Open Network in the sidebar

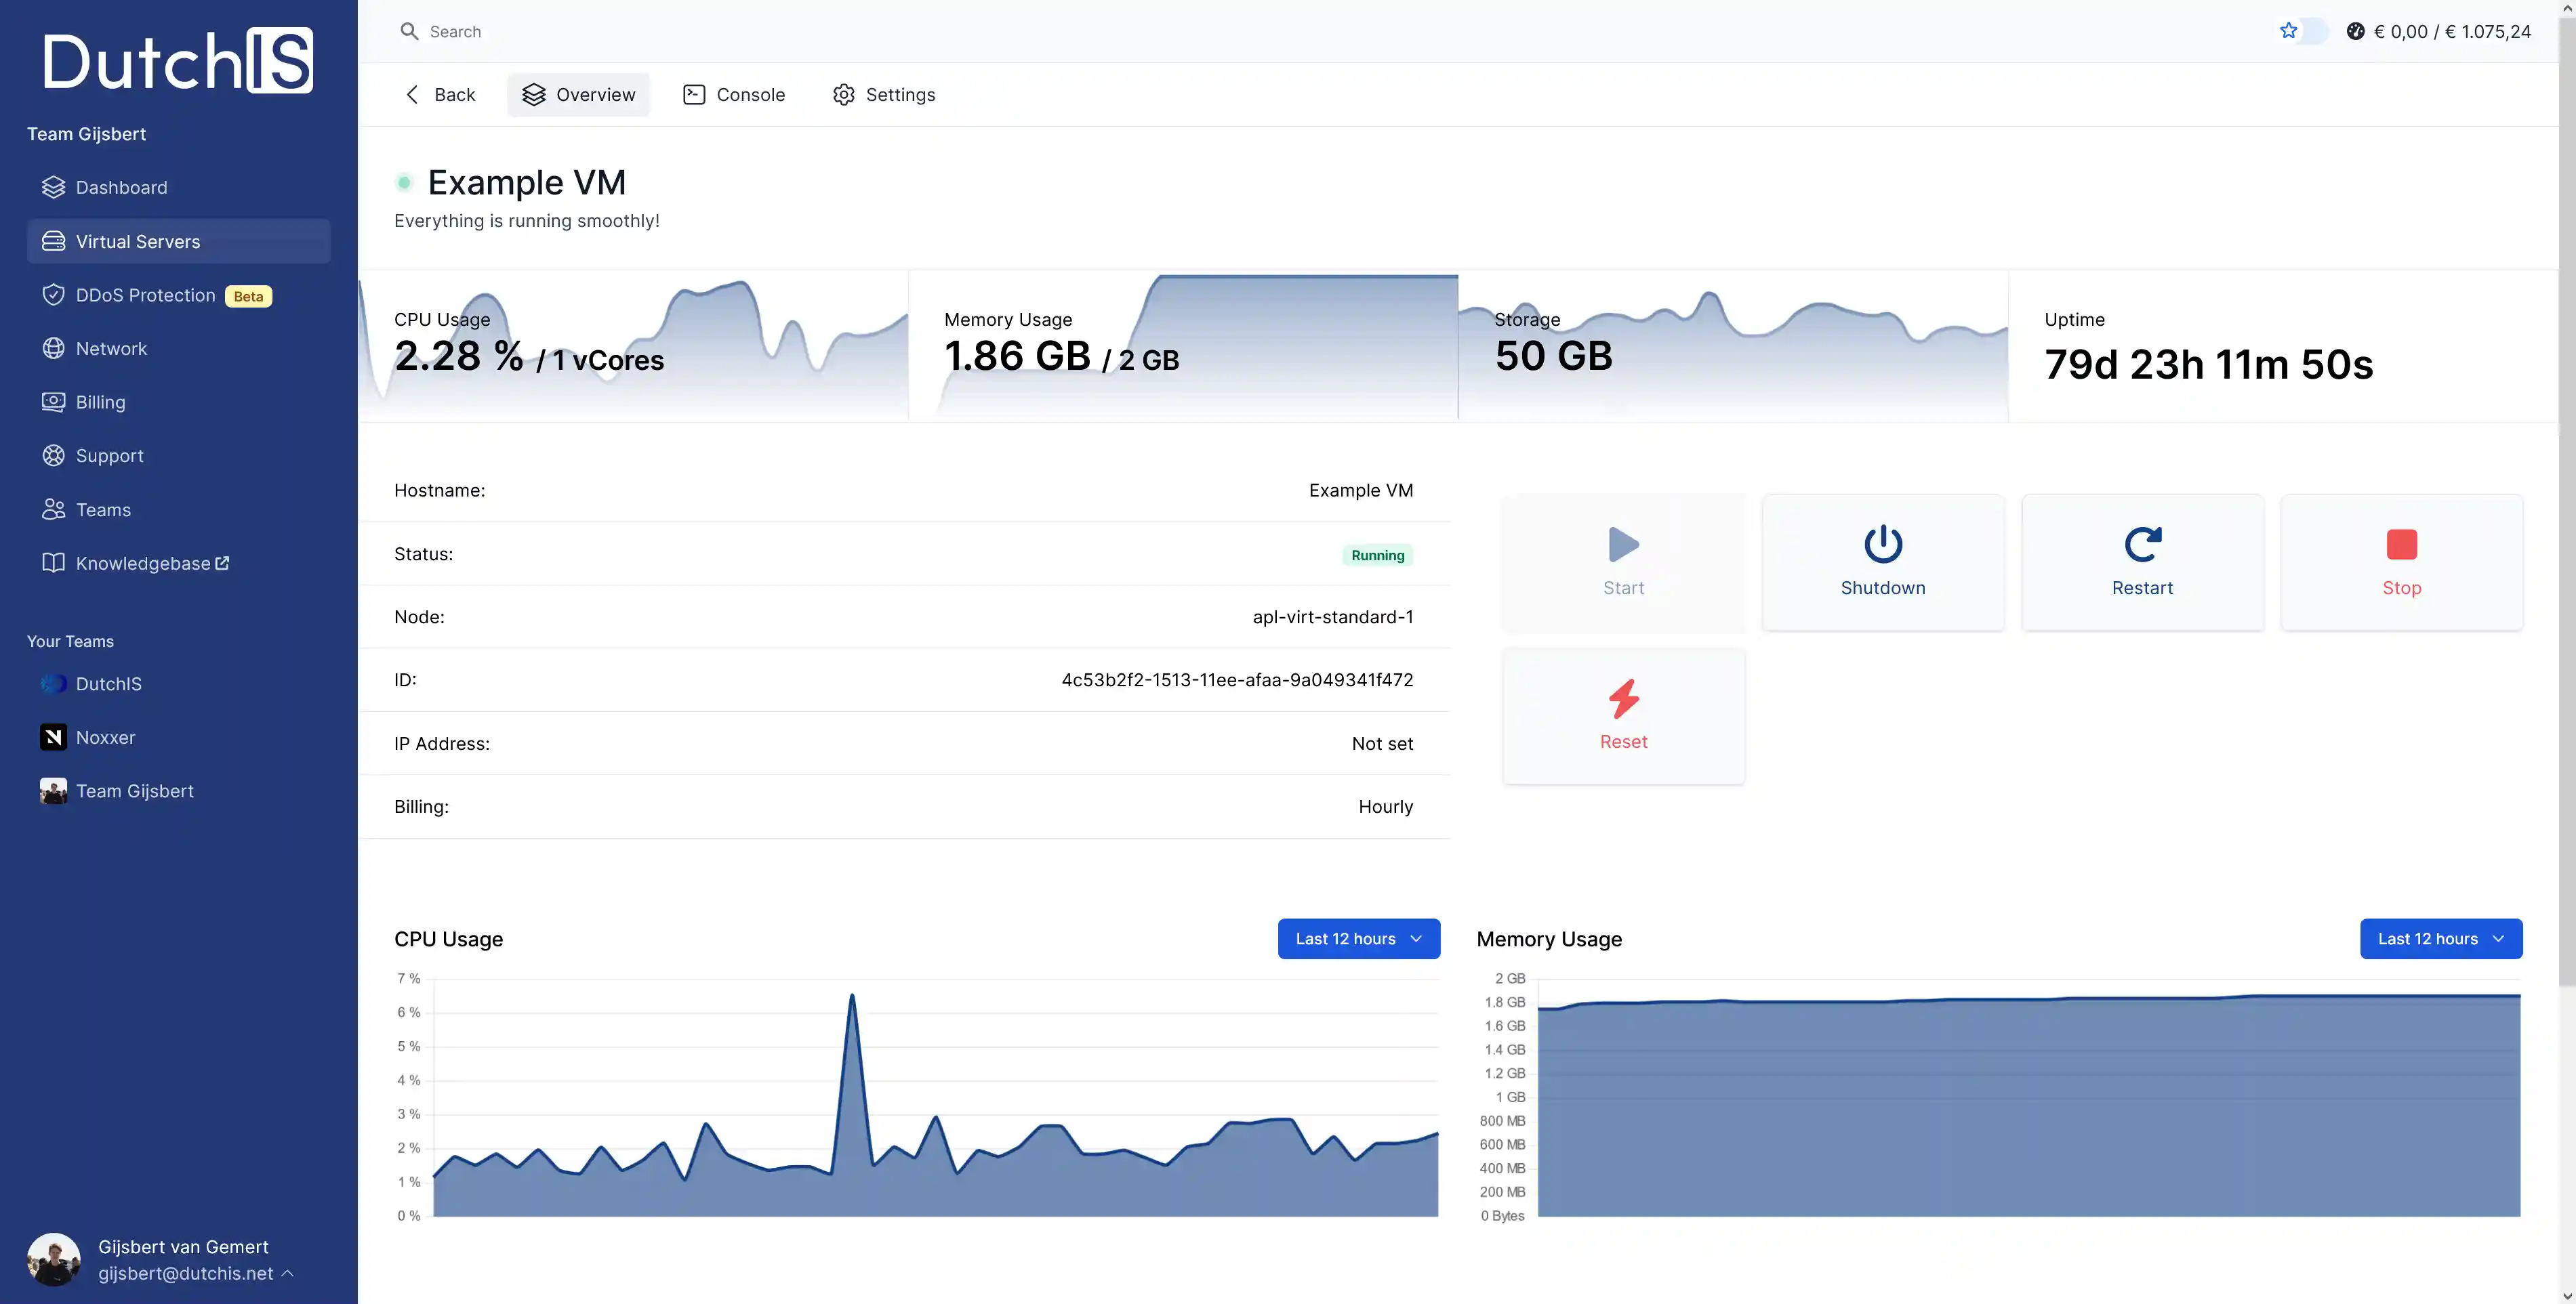point(178,348)
